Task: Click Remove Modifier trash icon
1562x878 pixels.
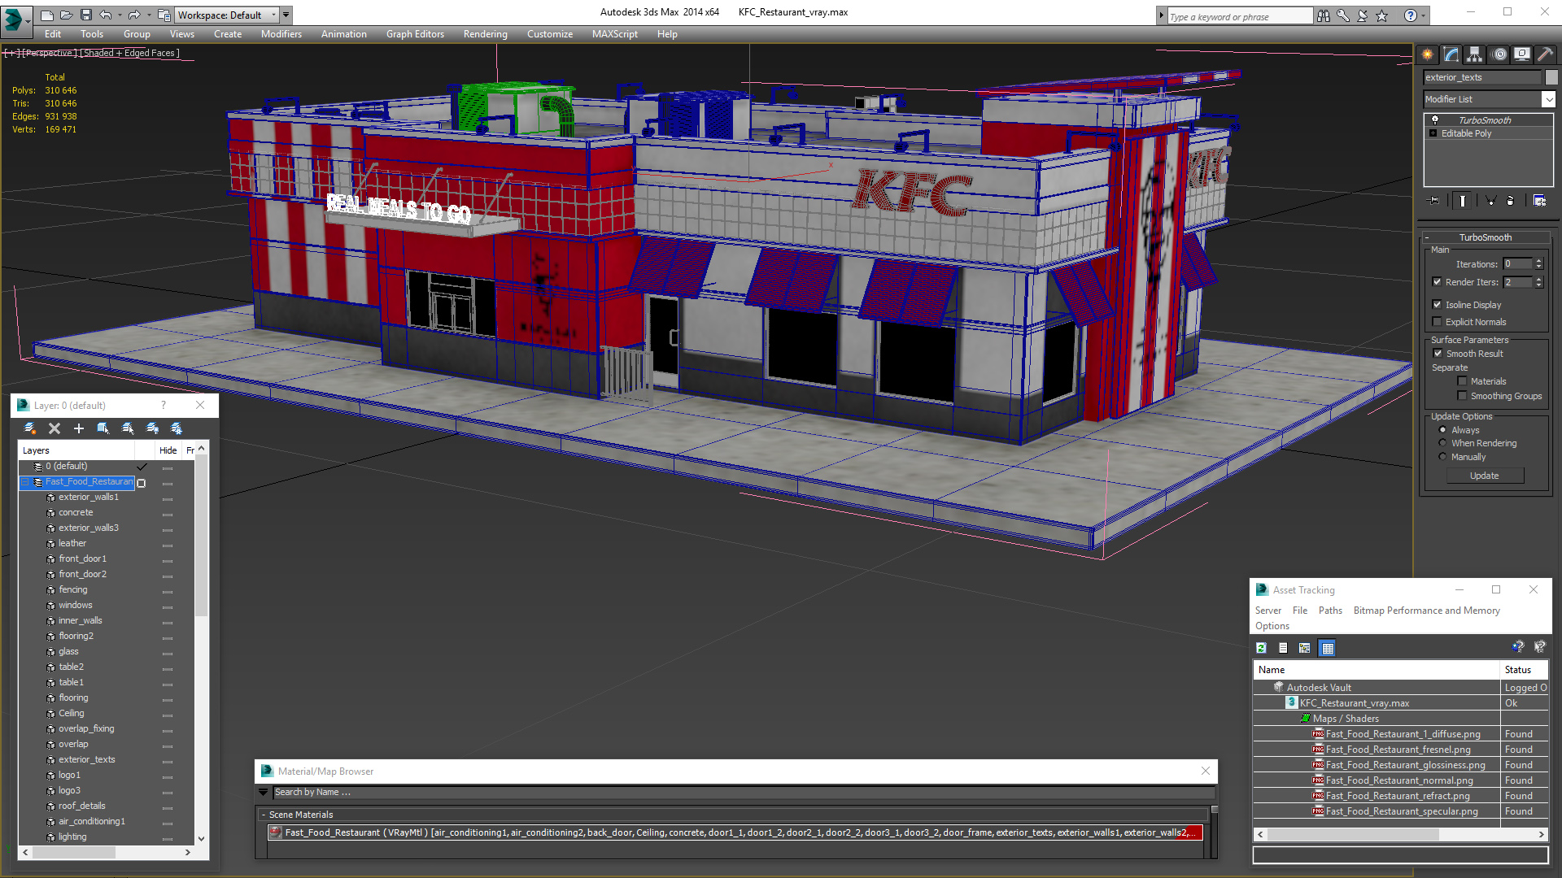Action: (1511, 200)
